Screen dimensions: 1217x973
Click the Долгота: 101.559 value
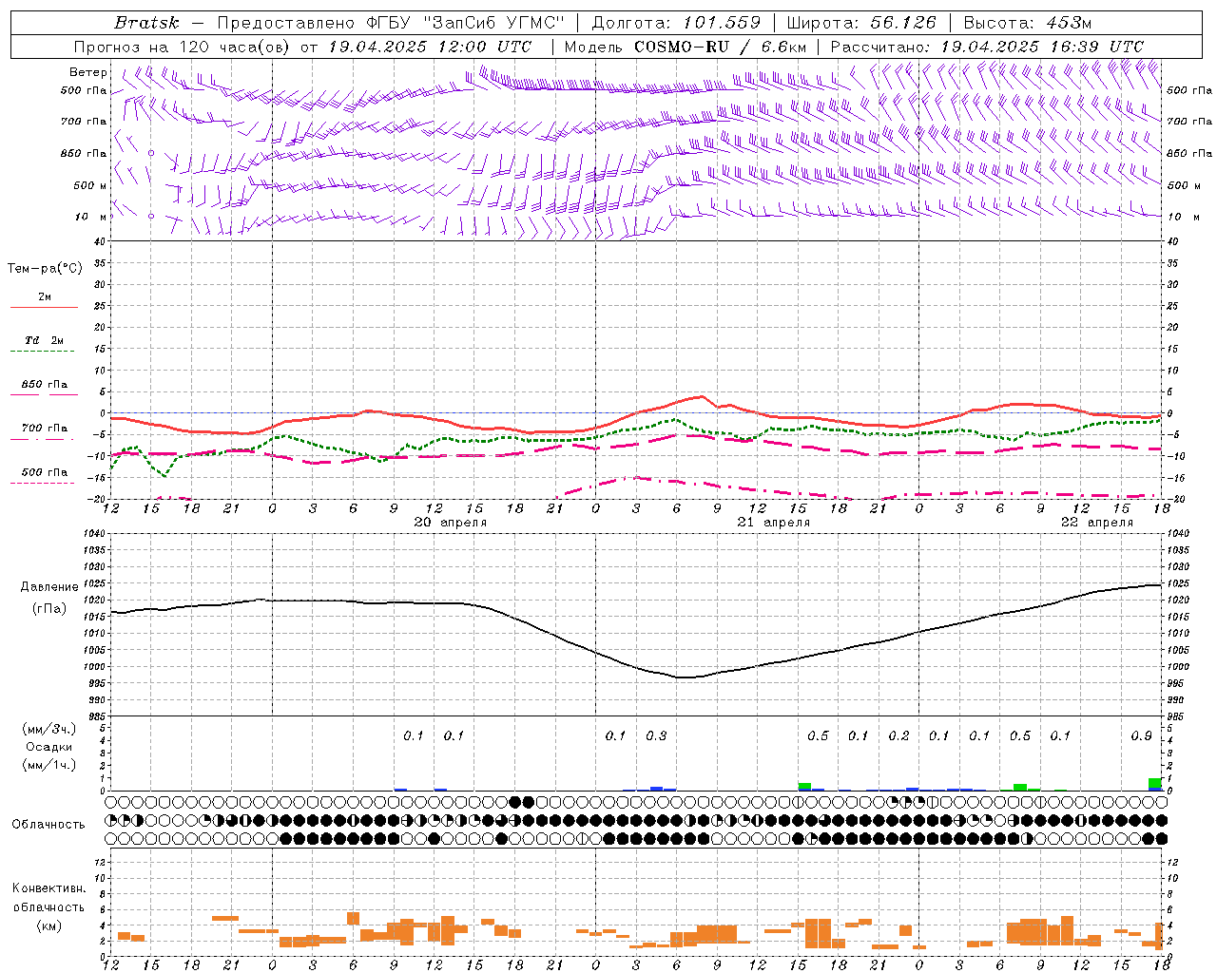coord(677,23)
